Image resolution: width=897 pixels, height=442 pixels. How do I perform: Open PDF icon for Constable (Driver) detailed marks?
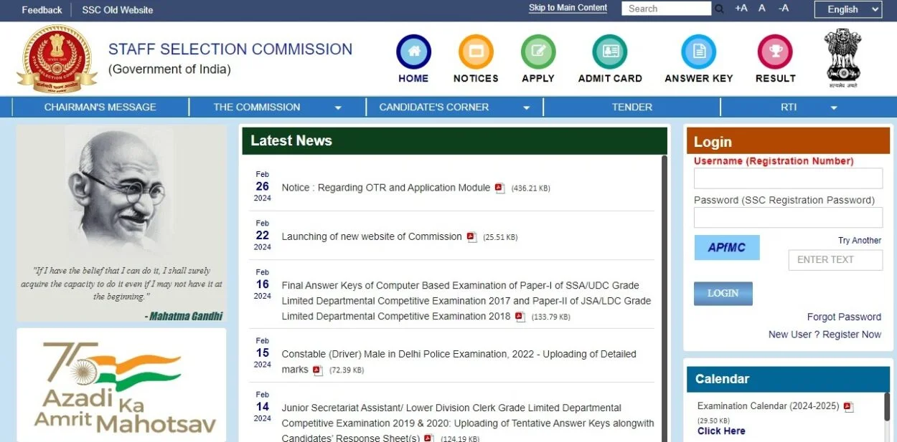318,370
